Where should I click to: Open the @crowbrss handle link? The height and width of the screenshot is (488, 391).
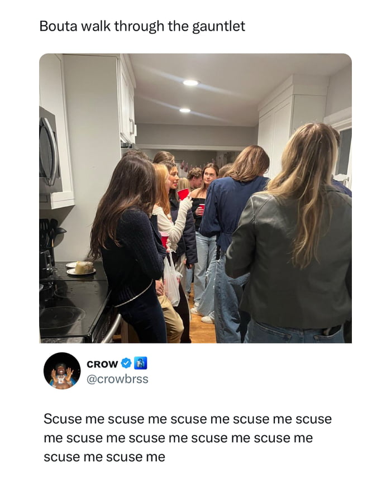coord(117,379)
